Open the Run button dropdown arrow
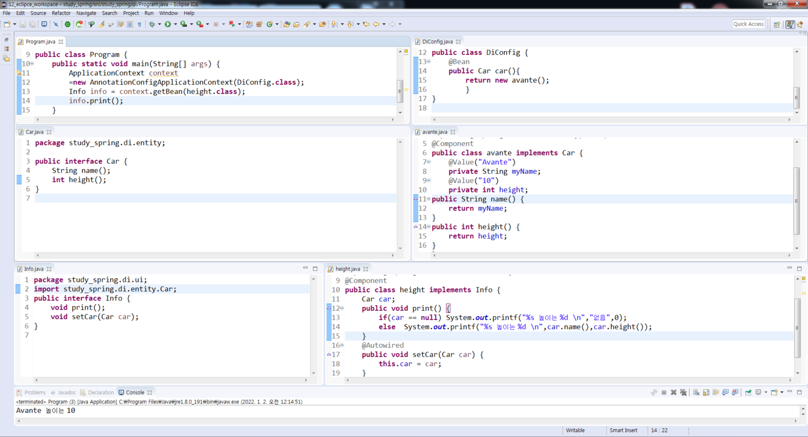 coord(176,24)
